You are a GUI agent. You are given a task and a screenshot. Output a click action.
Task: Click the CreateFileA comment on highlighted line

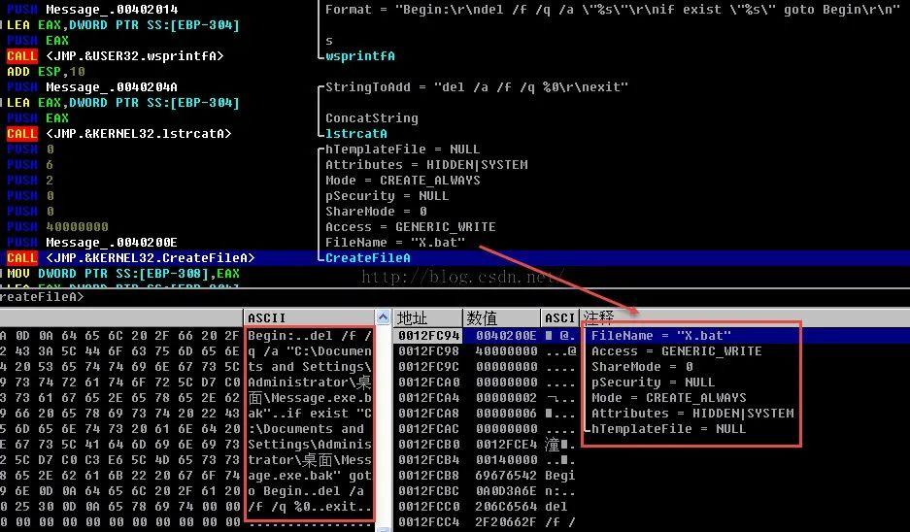pos(368,258)
